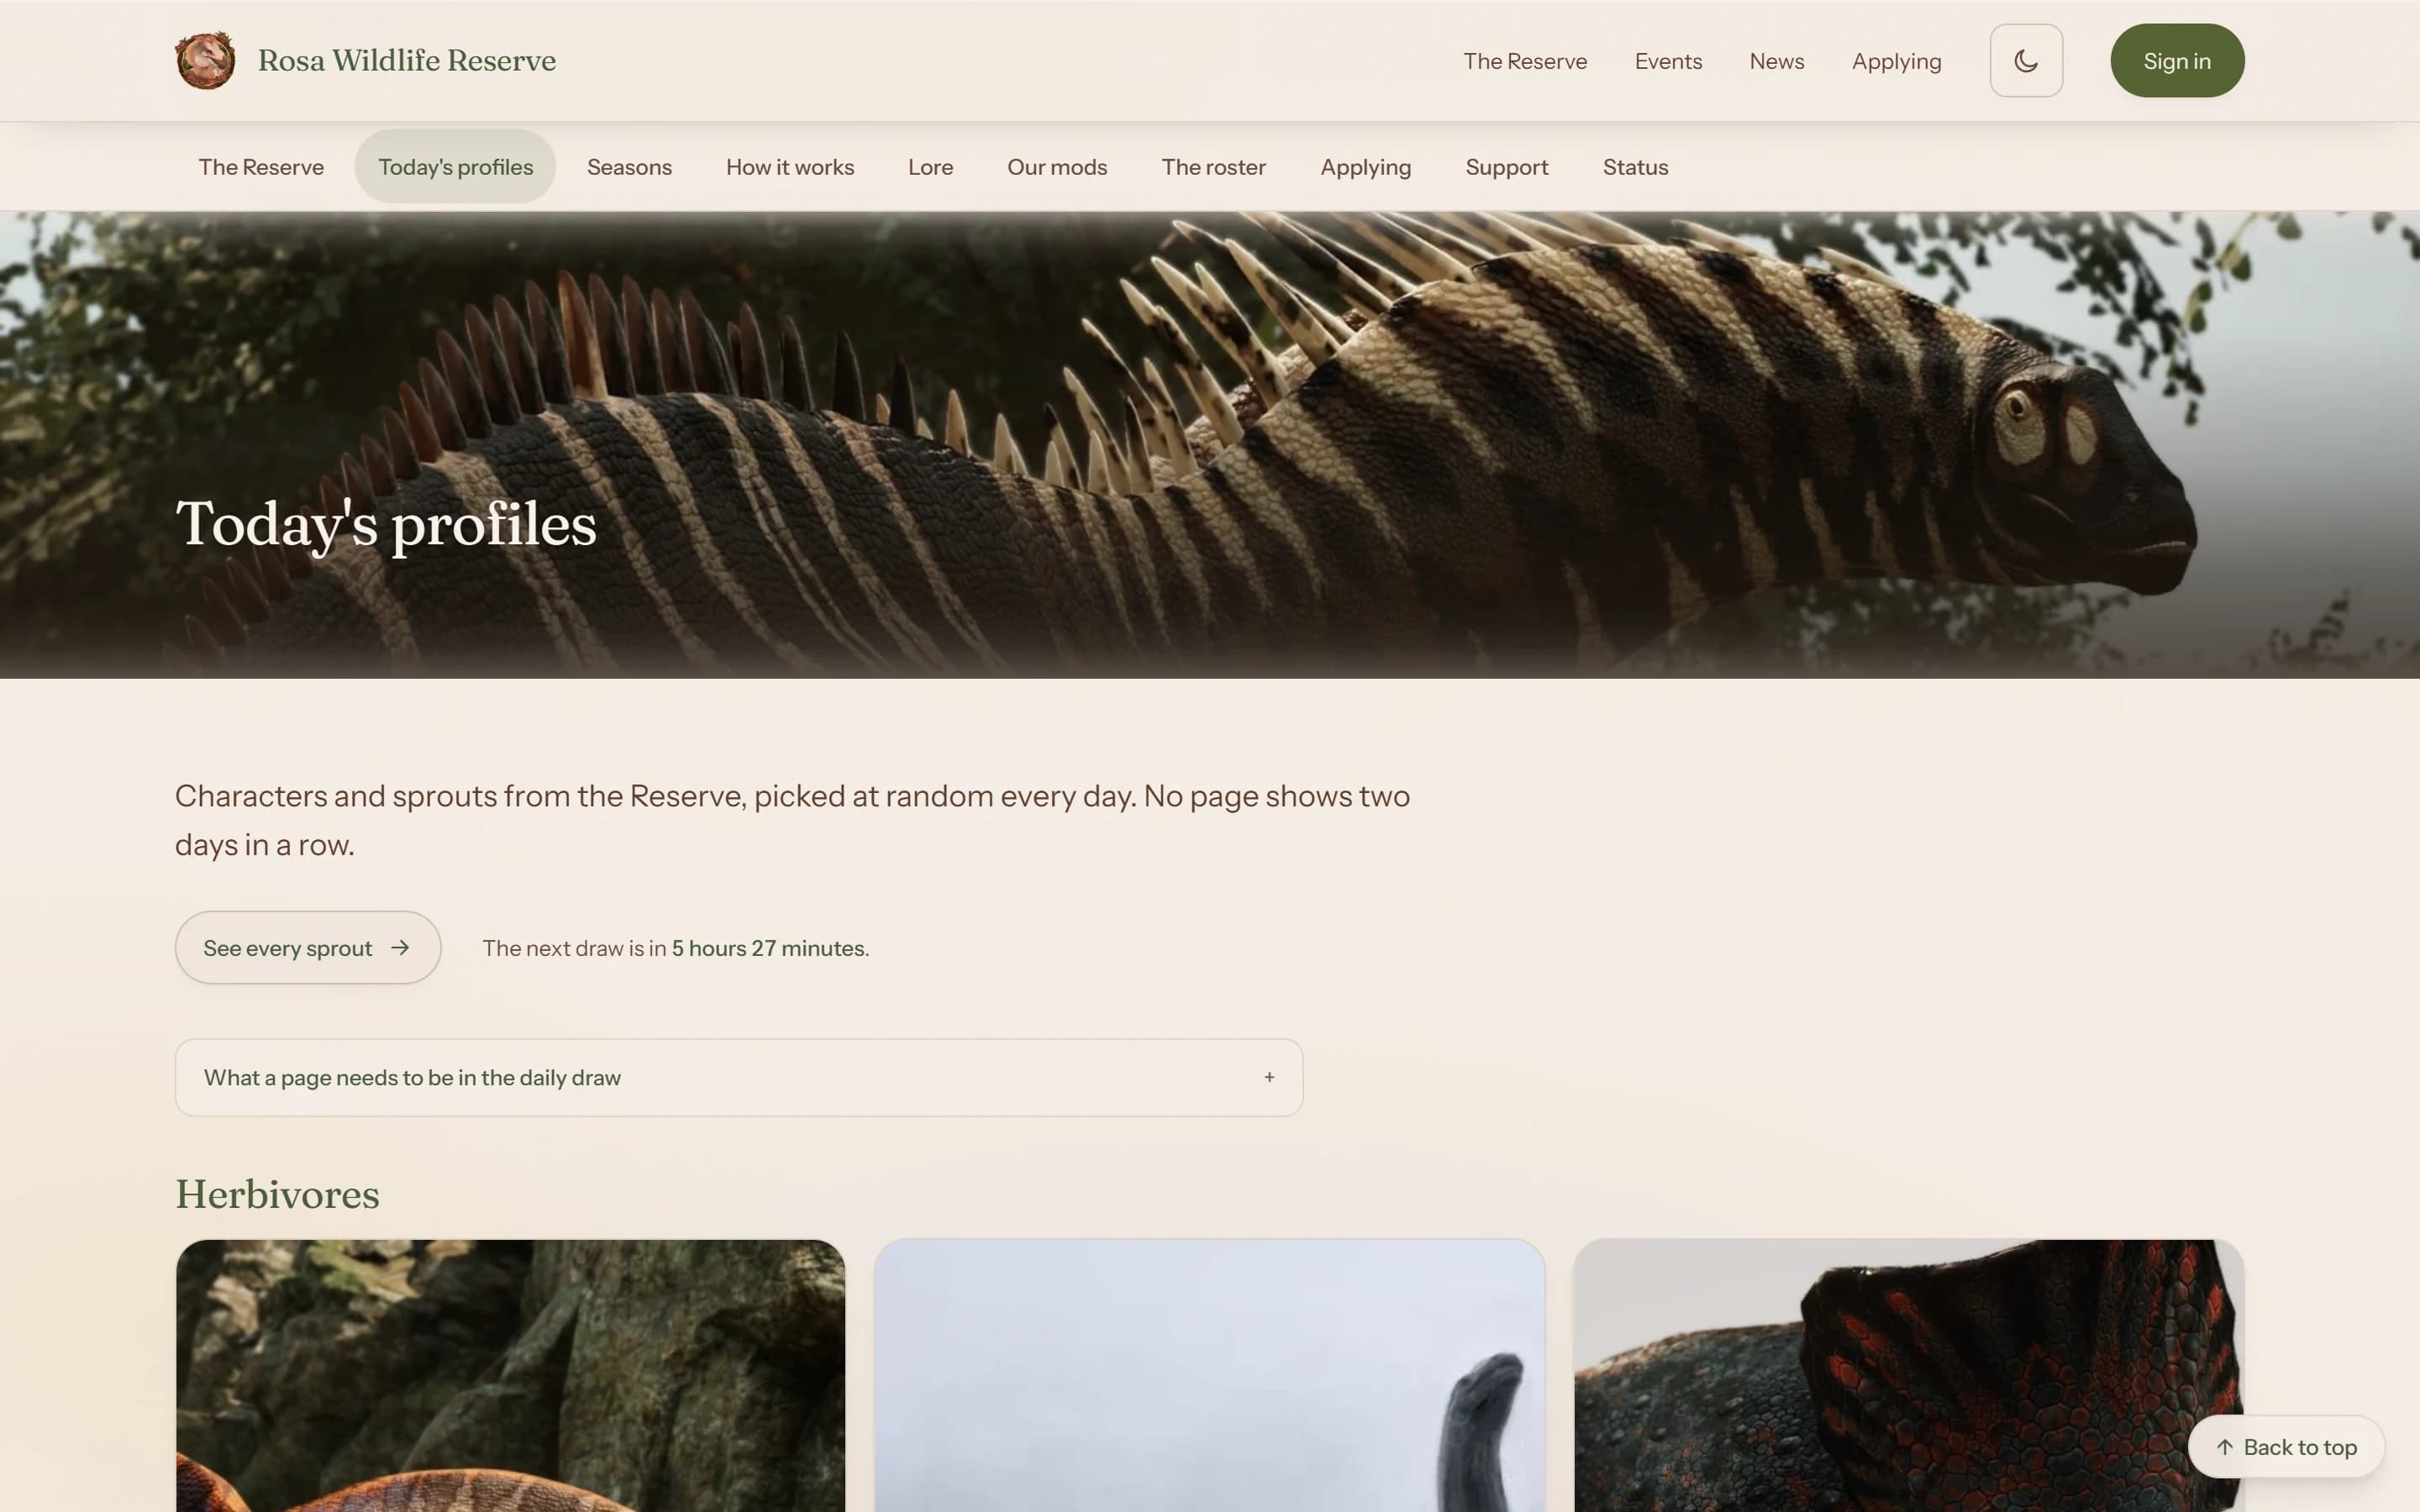Switch to the Seasons tab

coord(629,167)
